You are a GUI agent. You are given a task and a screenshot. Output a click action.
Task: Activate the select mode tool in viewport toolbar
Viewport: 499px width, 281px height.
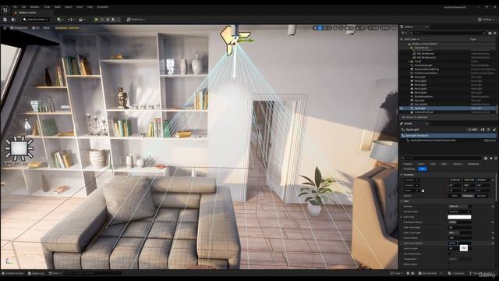[315, 28]
